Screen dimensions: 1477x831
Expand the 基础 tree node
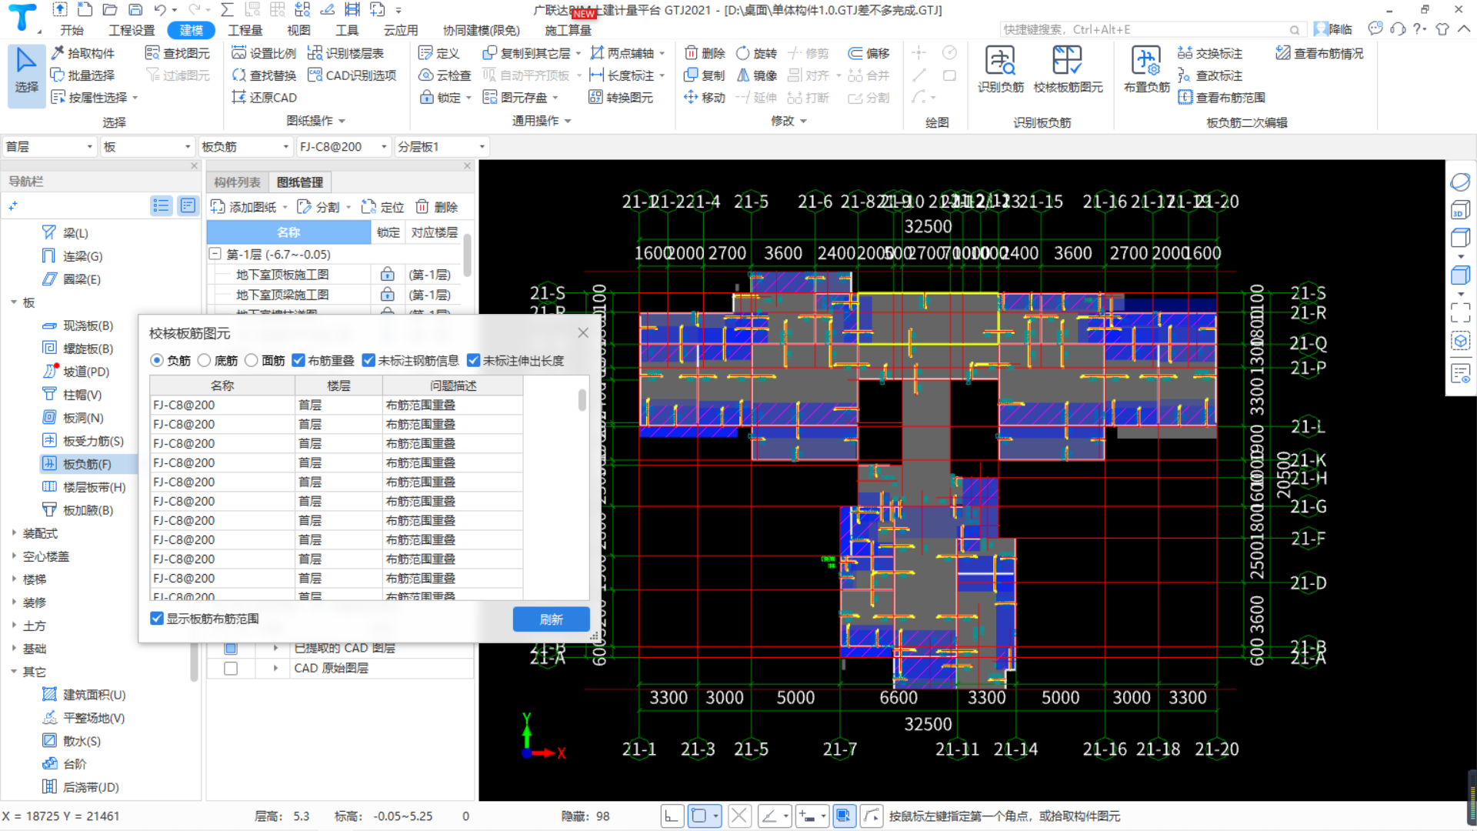coord(14,648)
